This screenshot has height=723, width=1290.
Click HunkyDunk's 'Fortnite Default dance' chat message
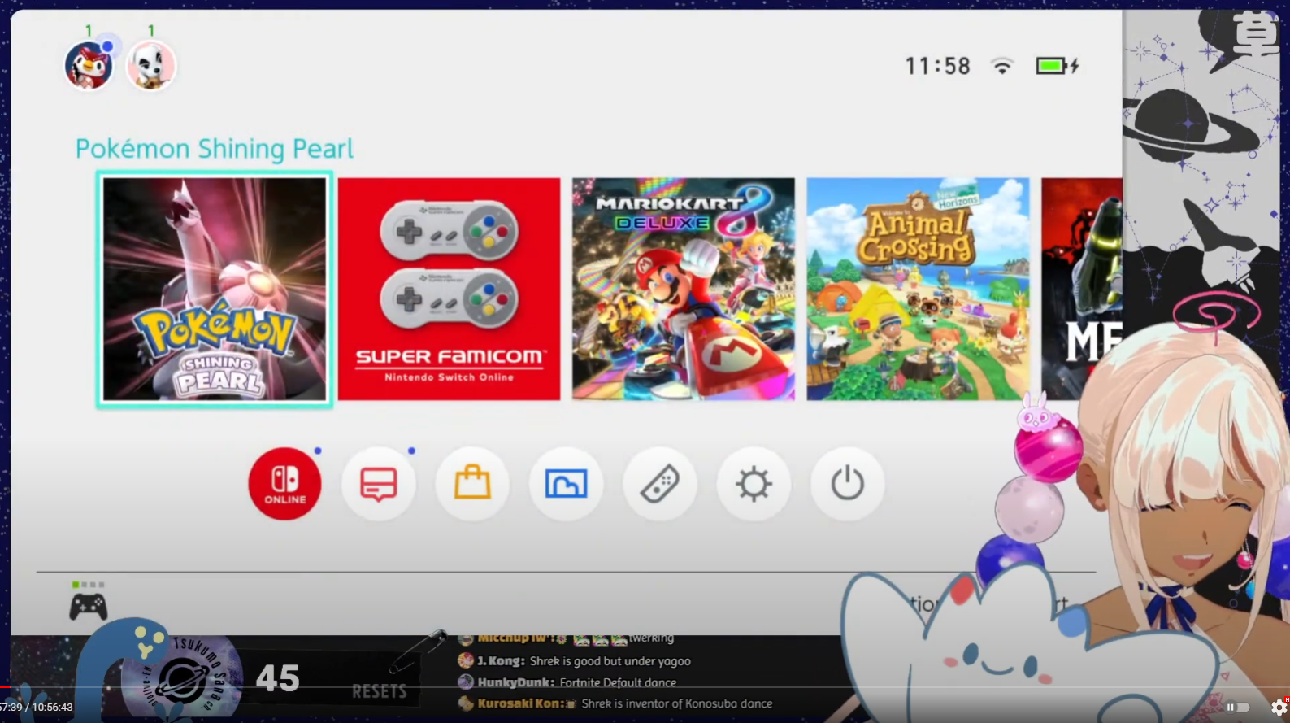coord(567,682)
